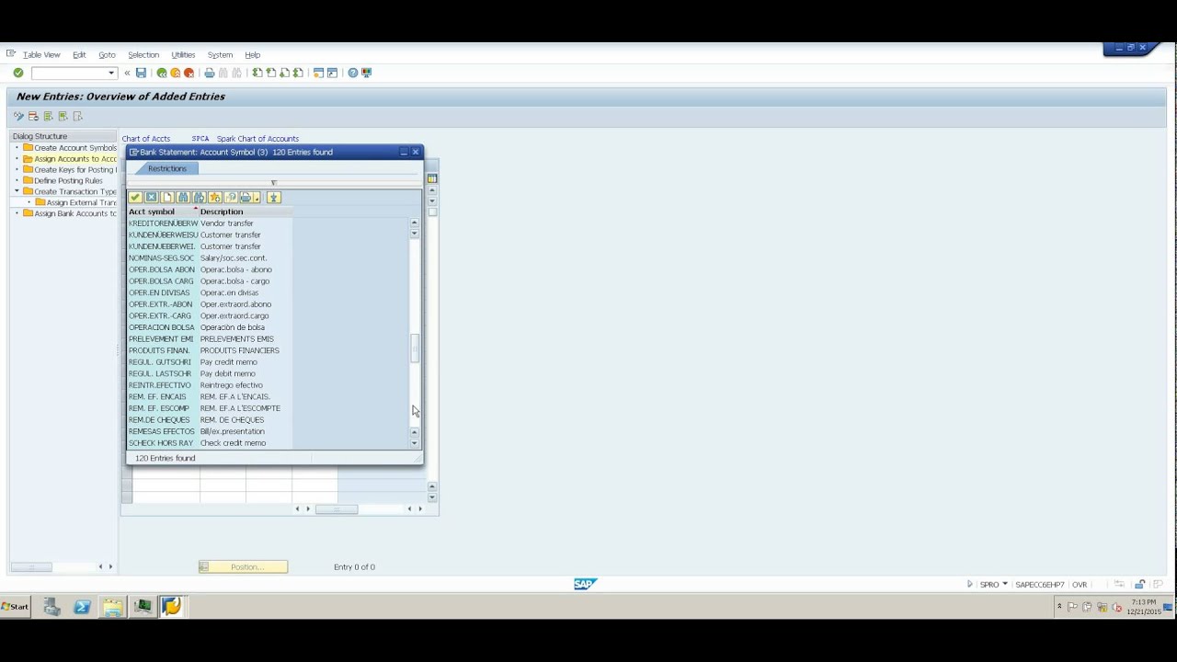This screenshot has width=1177, height=662.
Task: Open the System menu
Action: pos(220,55)
